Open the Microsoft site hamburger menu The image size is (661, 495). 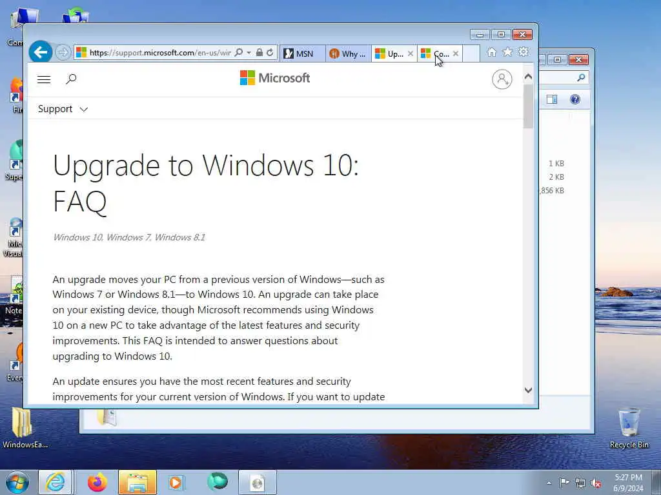pyautogui.click(x=44, y=79)
